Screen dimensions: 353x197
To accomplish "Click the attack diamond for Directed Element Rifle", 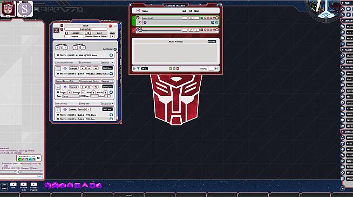I will [65, 87].
